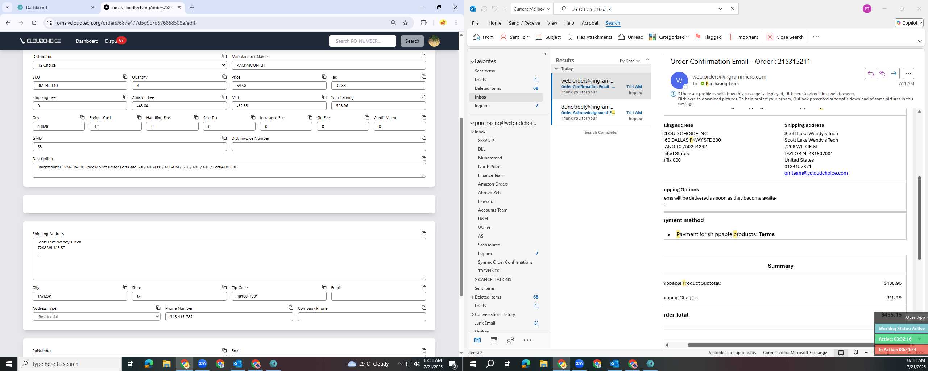The image size is (928, 371).
Task: Copy the Price field value
Action: pos(324,76)
